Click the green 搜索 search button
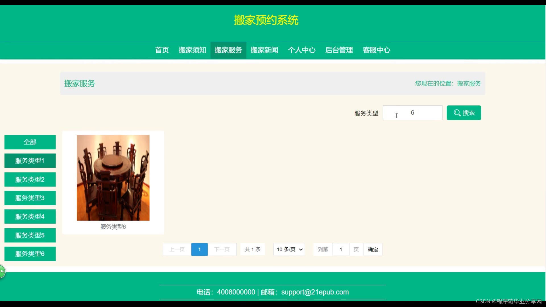This screenshot has height=307, width=546. [x=464, y=113]
